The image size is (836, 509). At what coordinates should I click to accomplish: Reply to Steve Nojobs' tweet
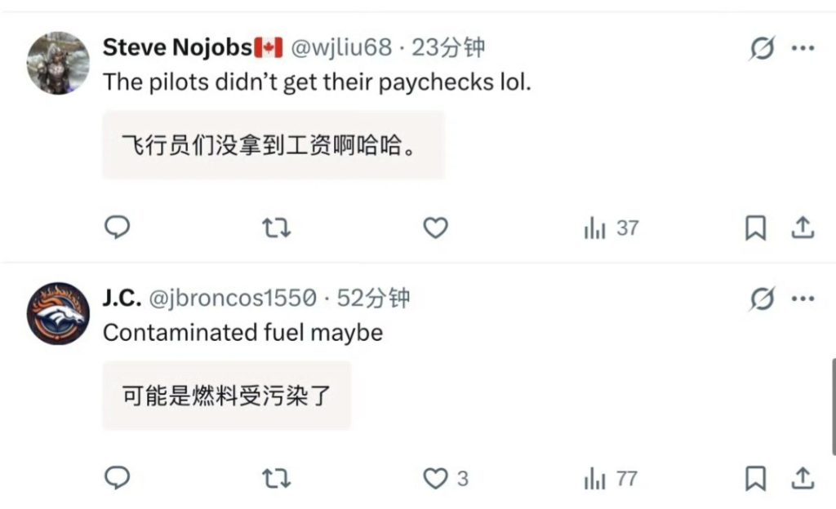point(117,228)
